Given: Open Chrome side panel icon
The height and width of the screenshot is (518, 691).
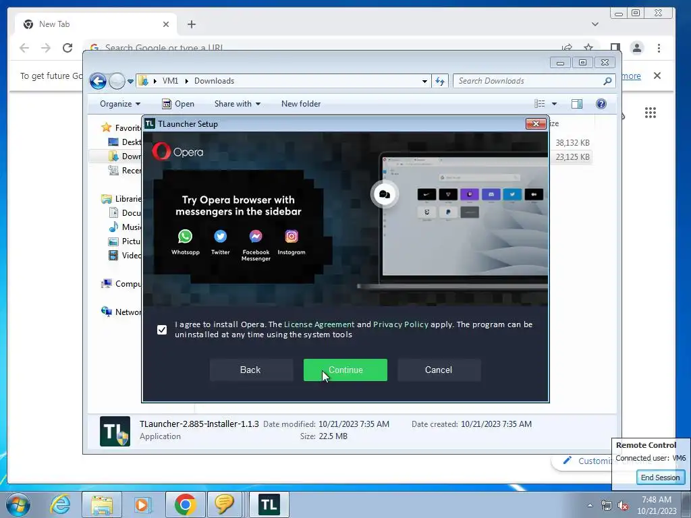Looking at the screenshot, I should tap(615, 47).
